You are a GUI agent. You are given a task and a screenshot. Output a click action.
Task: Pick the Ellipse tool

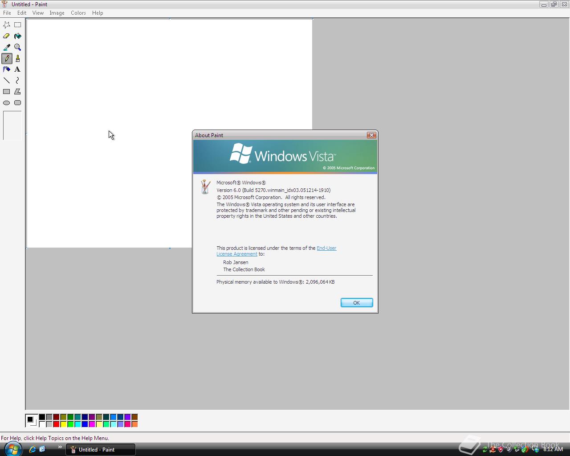point(7,103)
